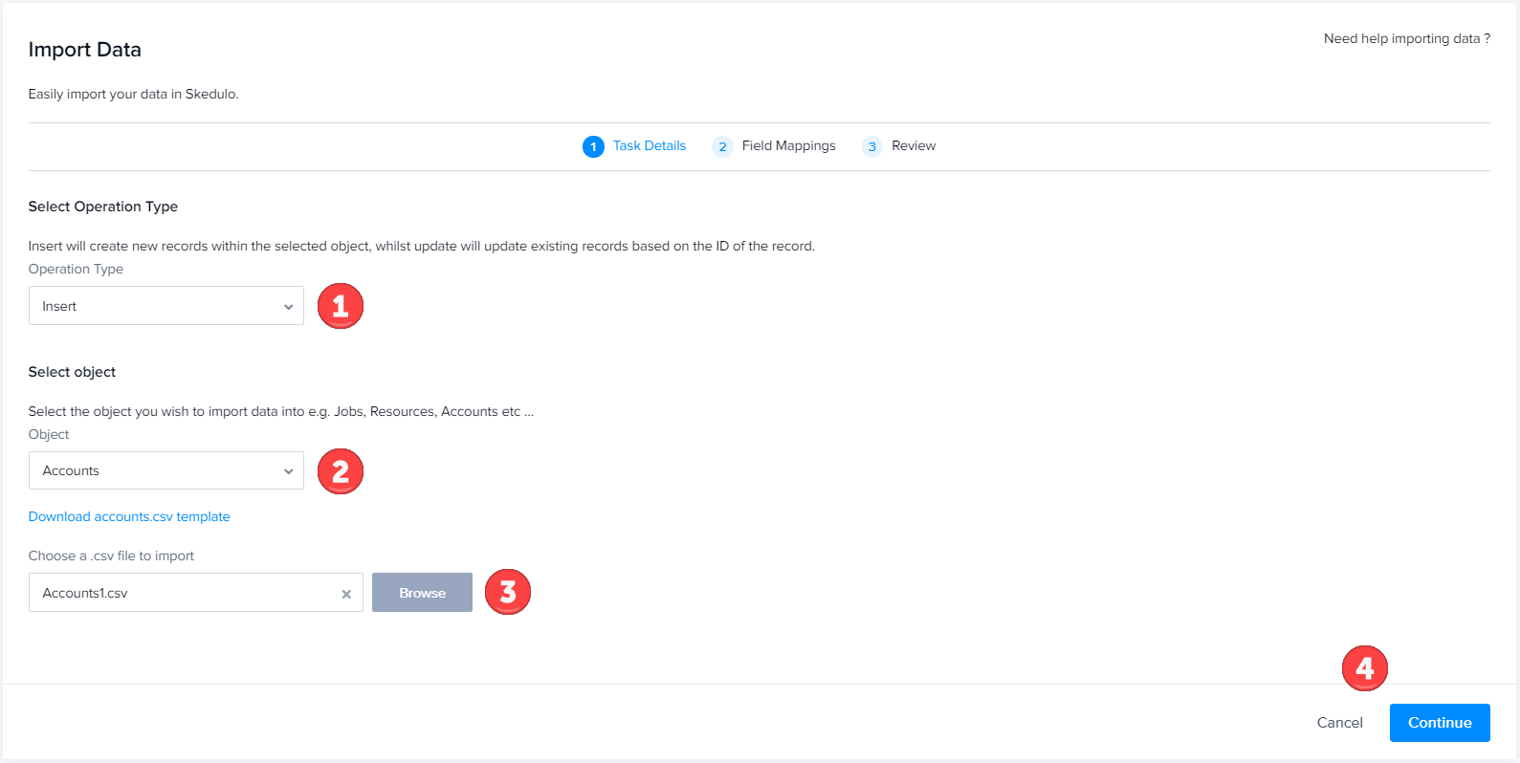This screenshot has width=1520, height=763.
Task: Click the Continue button
Action: (x=1440, y=723)
